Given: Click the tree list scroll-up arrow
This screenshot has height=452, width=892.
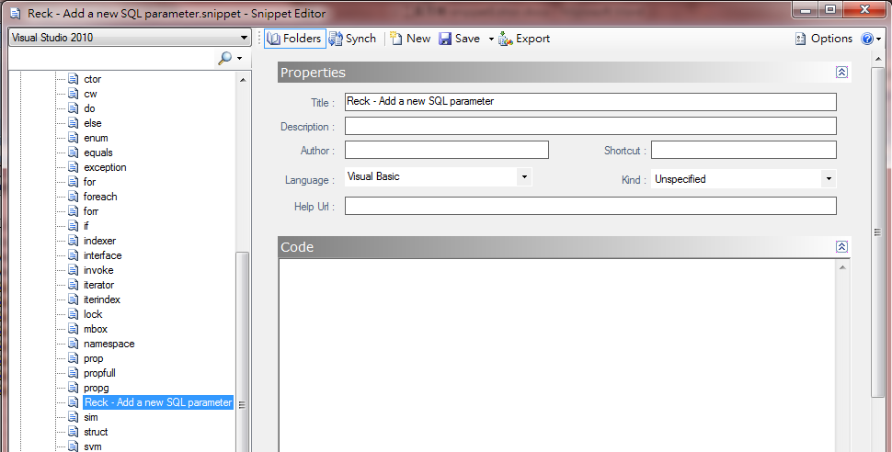Looking at the screenshot, I should [x=243, y=80].
